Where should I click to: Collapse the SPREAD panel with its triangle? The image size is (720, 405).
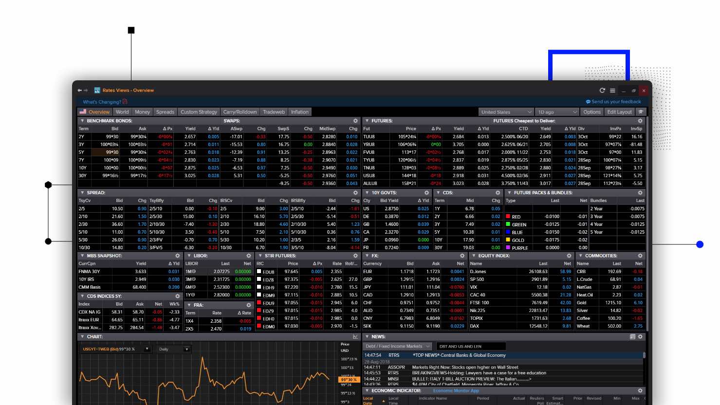tap(82, 193)
